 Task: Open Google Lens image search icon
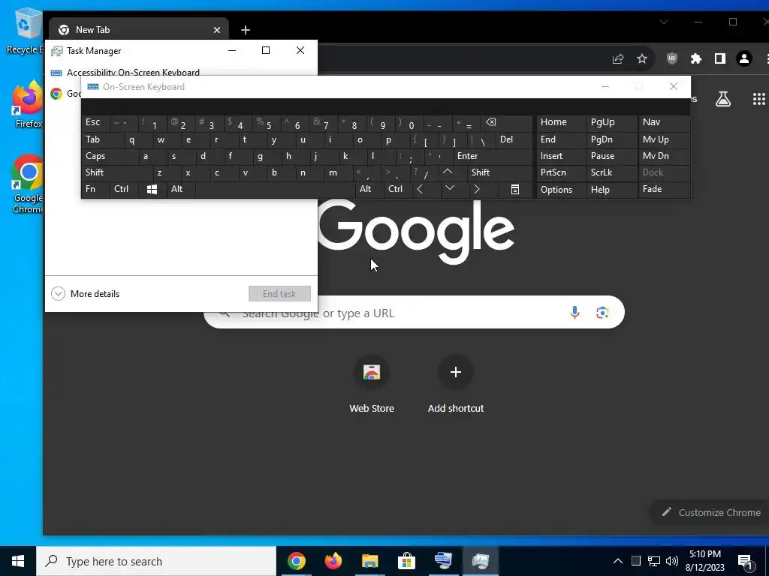pos(602,313)
